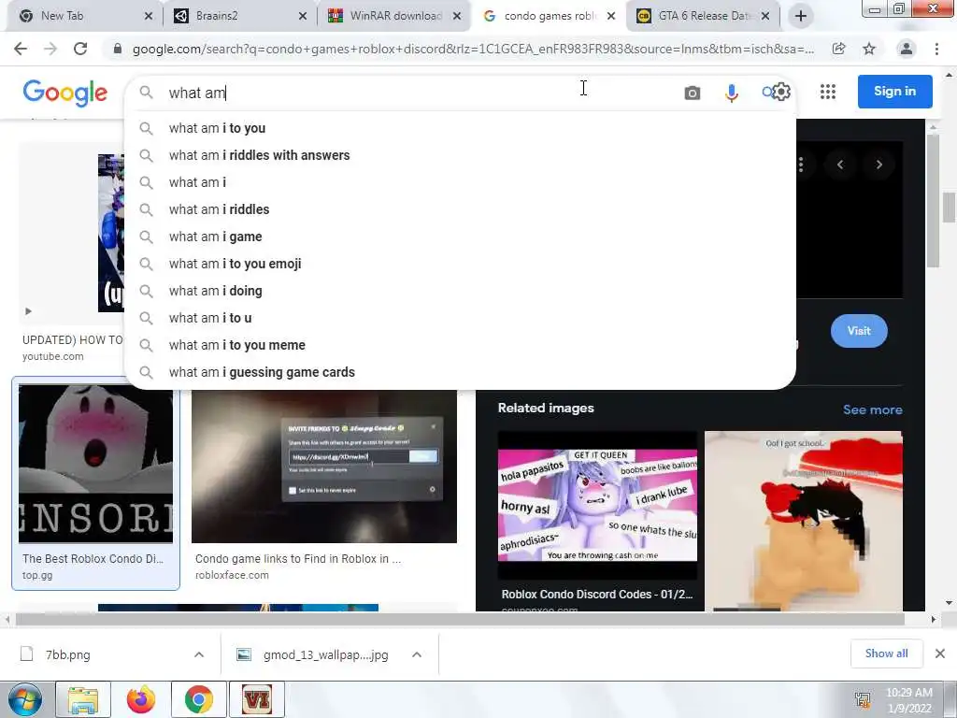This screenshot has width=957, height=718.
Task: Switch to the GTA 6 Release Date tab
Action: (703, 16)
